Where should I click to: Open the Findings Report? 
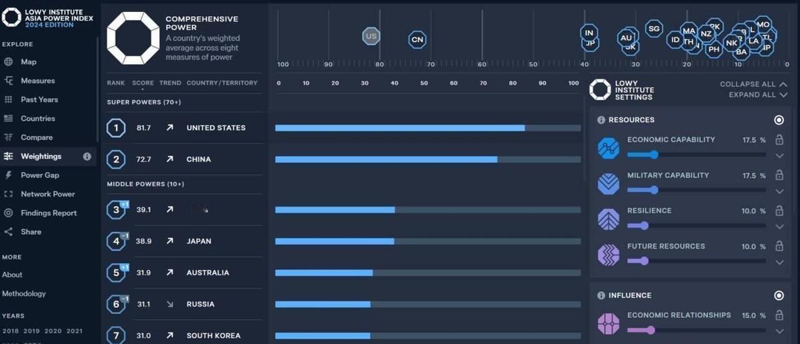click(x=49, y=213)
